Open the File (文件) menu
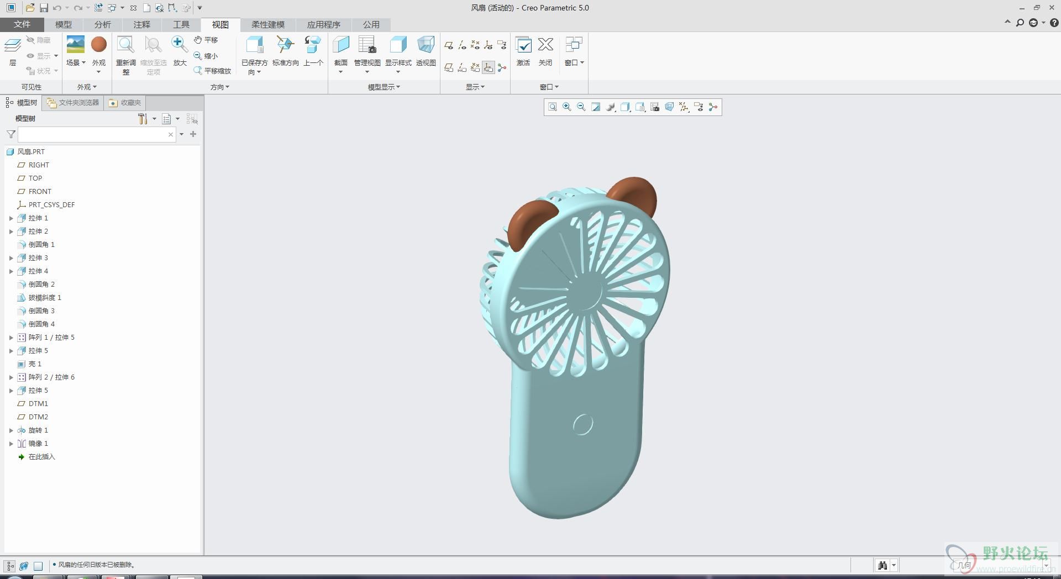Image resolution: width=1061 pixels, height=579 pixels. pos(22,24)
